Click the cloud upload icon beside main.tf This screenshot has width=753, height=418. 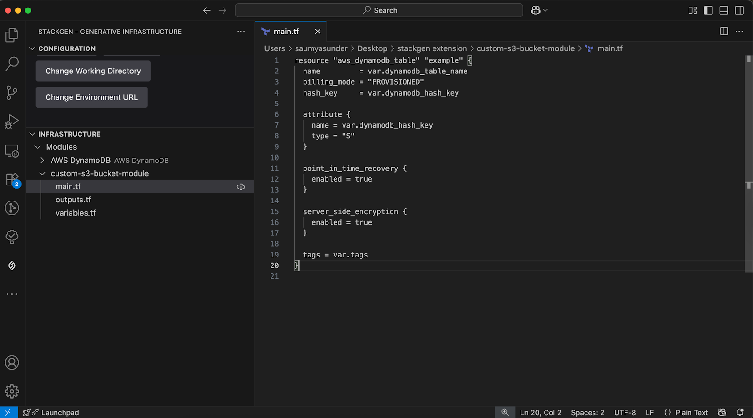tap(241, 187)
